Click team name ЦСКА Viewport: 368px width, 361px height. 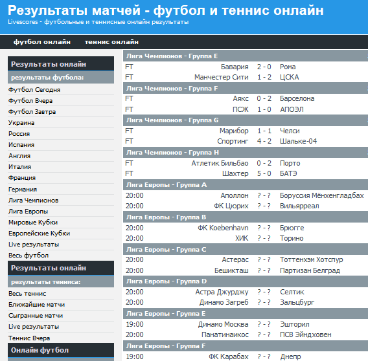click(290, 78)
